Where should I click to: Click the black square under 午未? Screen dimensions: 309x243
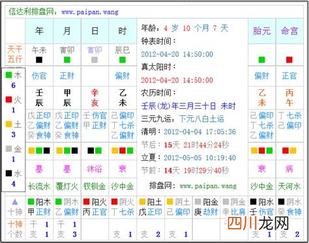39,60
